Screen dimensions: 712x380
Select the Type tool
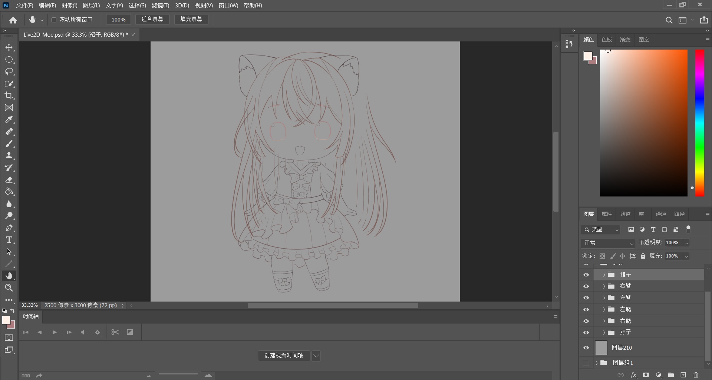click(x=9, y=240)
